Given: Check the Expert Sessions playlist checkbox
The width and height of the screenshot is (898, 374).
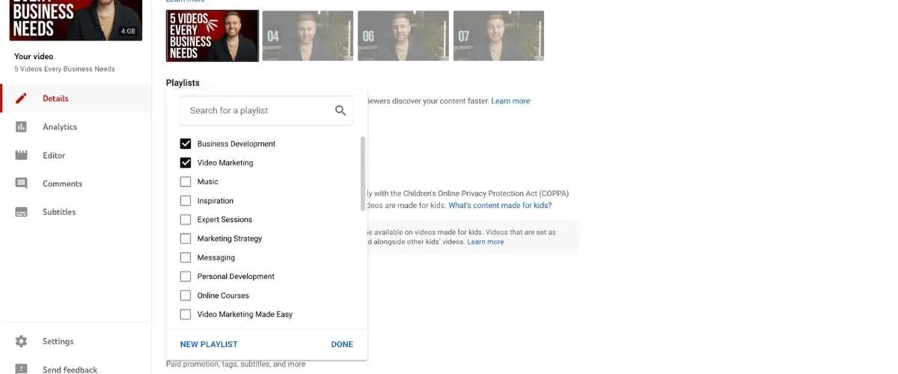Looking at the screenshot, I should tap(186, 219).
